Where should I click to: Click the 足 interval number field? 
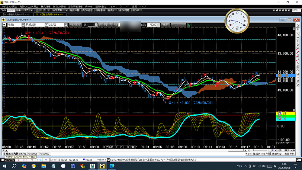click(x=93, y=25)
